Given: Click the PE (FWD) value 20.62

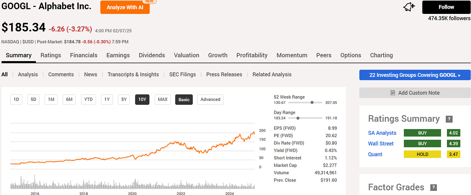Looking at the screenshot, I should [x=331, y=135].
